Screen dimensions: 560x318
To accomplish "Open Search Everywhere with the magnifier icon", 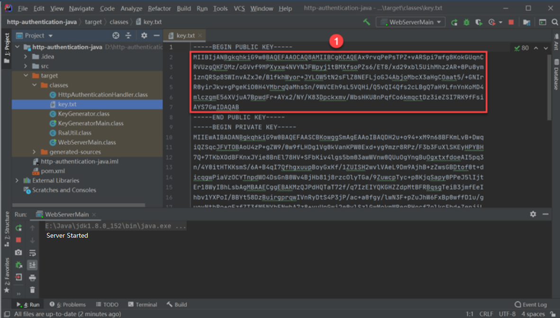I will 554,21.
